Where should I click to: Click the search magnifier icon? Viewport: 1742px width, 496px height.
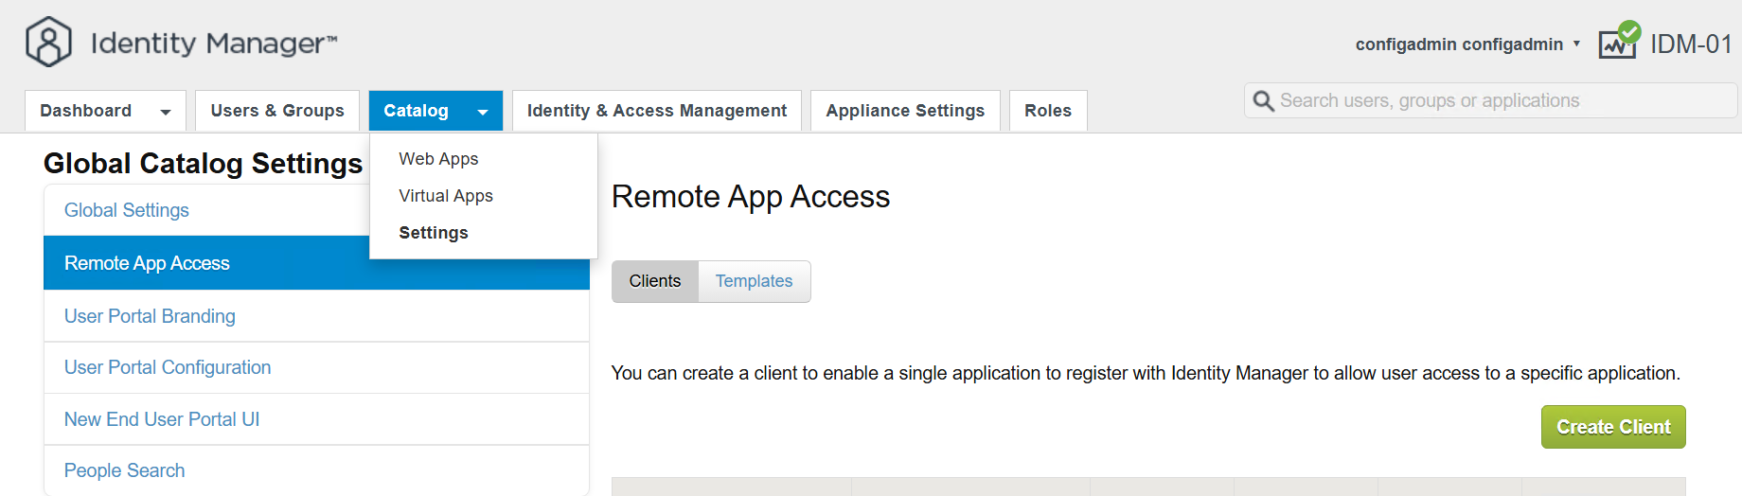click(x=1263, y=101)
